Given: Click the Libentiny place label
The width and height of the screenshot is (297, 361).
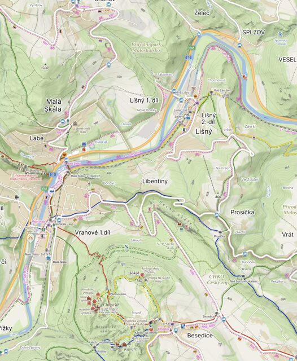Looking at the screenshot, I should point(155,181).
